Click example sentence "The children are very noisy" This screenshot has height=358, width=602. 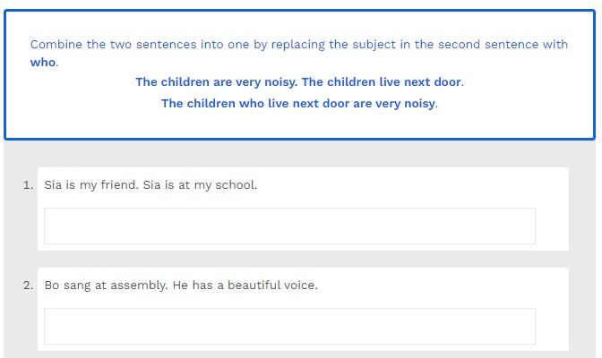pos(216,81)
